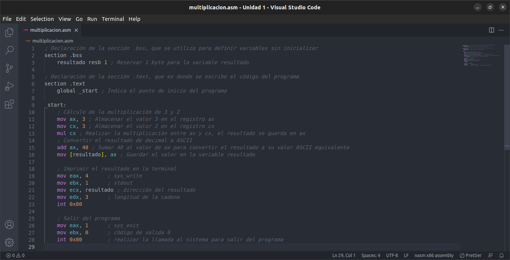
Task: Open the Manage gear icon
Action: point(9,242)
